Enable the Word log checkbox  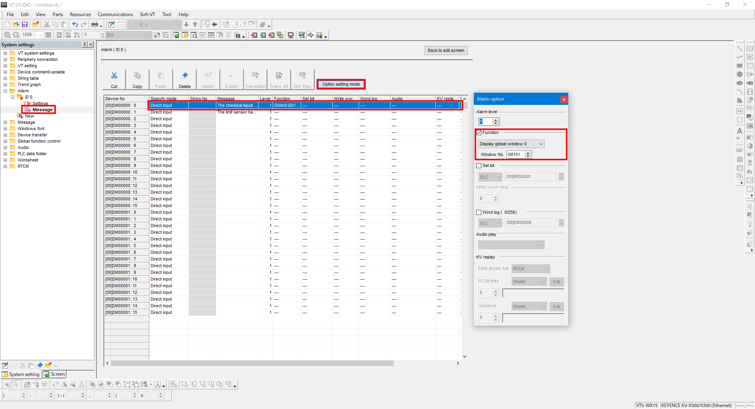pos(479,213)
